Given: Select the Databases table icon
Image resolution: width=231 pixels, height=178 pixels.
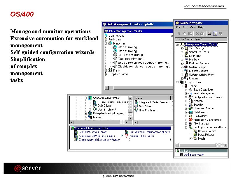Looking at the screenshot, I should (x=191, y=112).
